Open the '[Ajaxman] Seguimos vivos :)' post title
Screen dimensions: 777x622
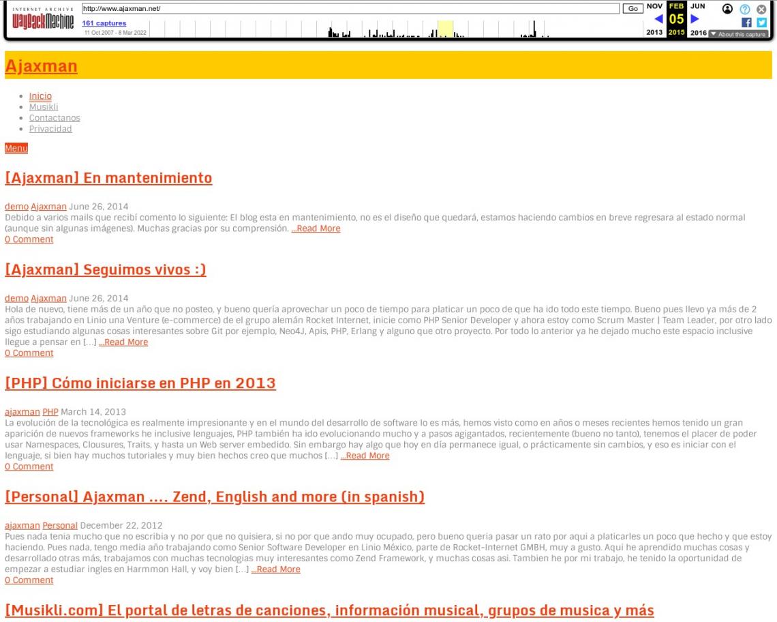(106, 269)
